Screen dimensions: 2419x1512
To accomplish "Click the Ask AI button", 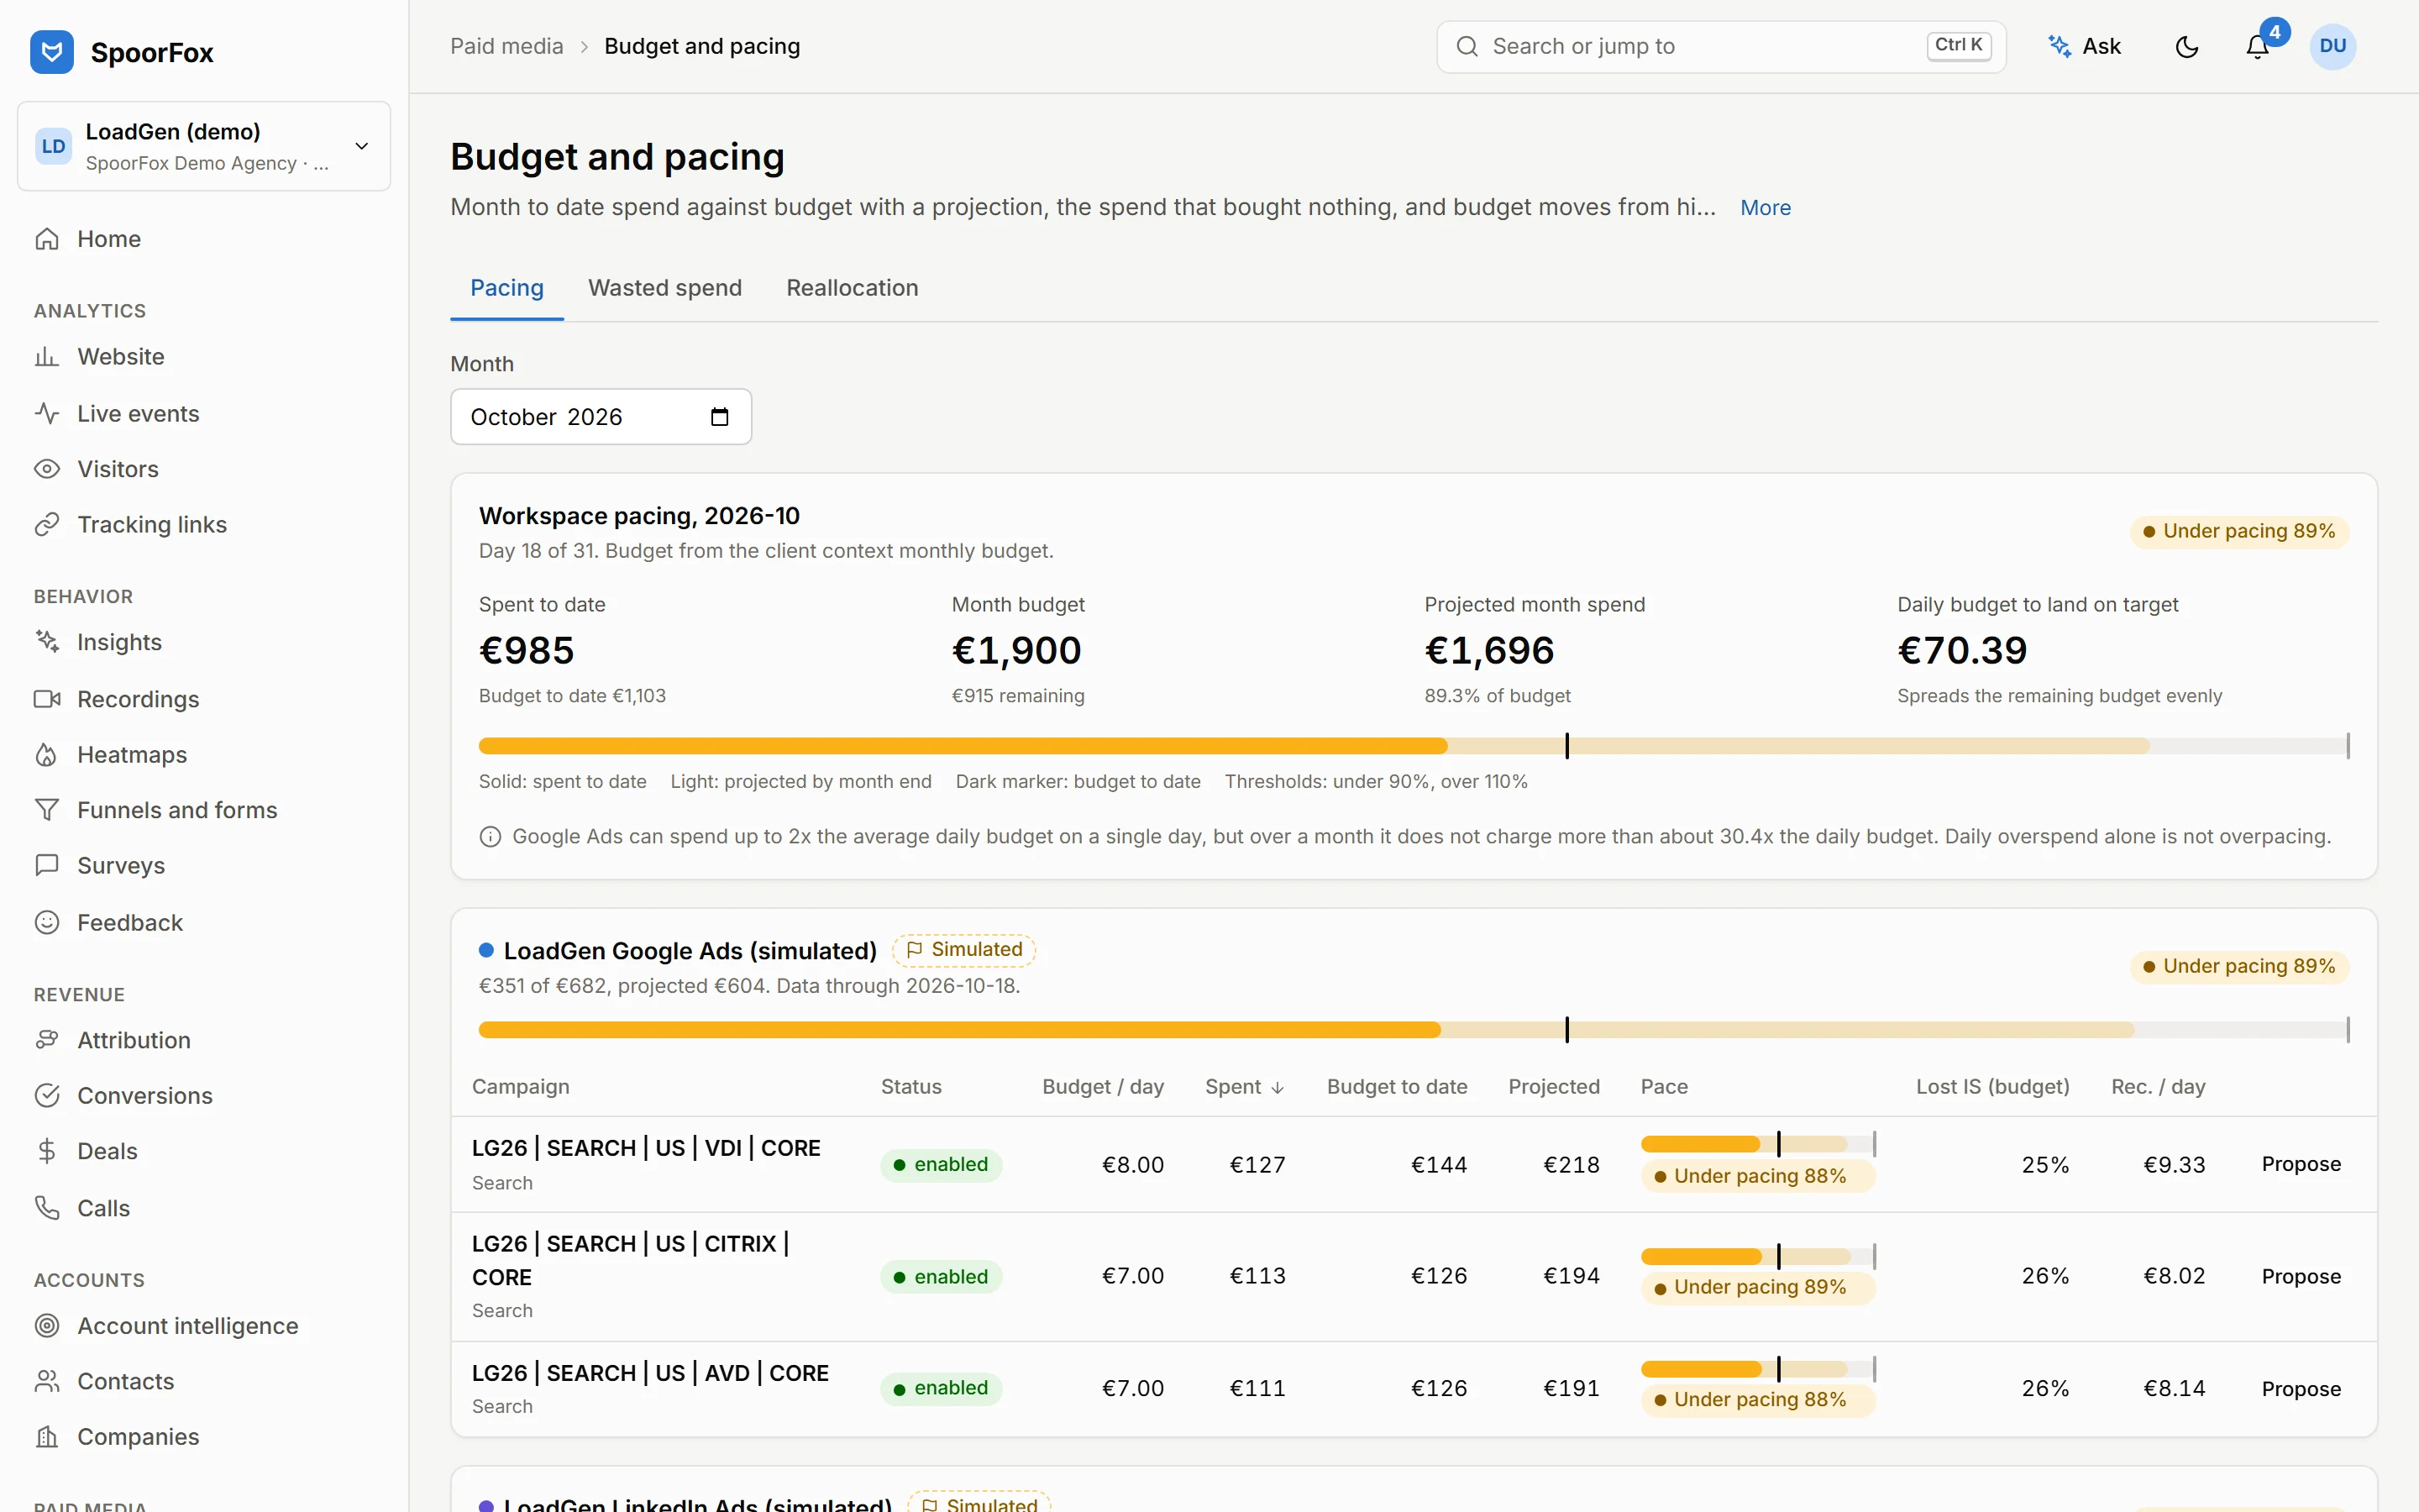I will tap(2086, 47).
